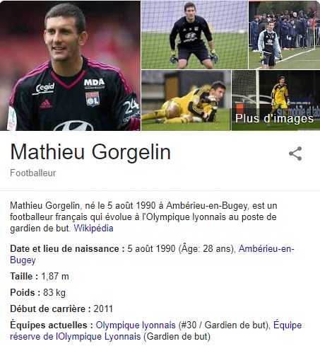Open the large portrait photo in pink-trimmed jersey
320x346 pixels.
tap(70, 66)
